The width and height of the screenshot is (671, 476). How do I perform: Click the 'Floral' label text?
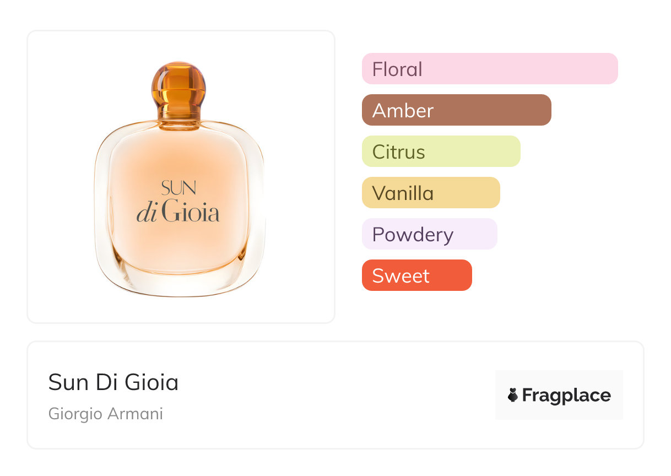tap(397, 69)
